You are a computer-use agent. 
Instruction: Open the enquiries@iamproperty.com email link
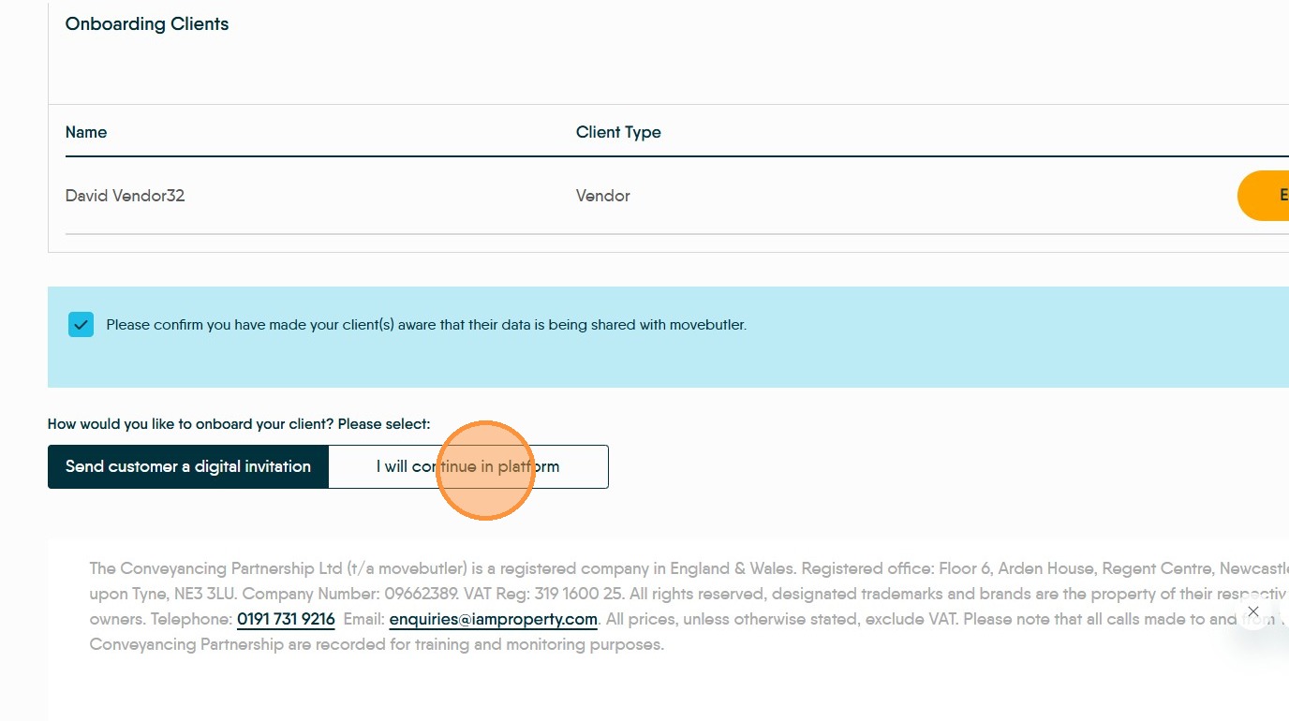[493, 619]
